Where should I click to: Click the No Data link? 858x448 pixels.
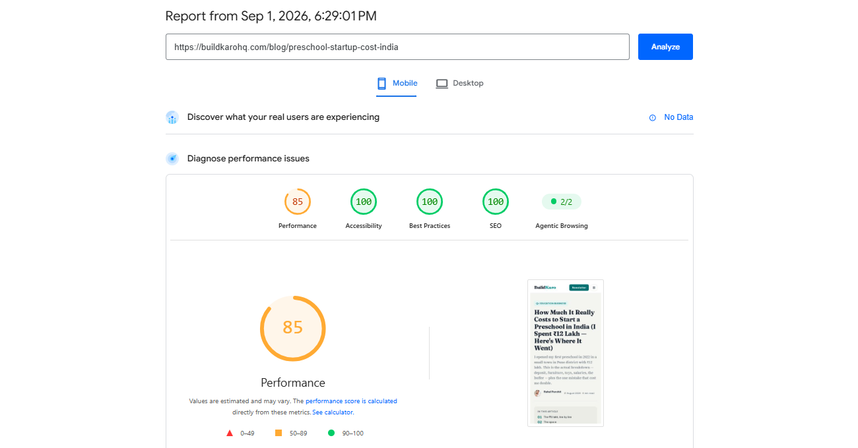click(x=678, y=117)
